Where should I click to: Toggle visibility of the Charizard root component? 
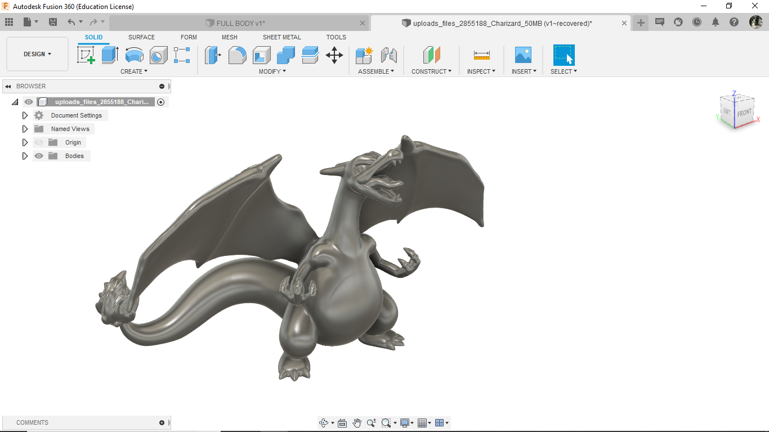pos(28,102)
